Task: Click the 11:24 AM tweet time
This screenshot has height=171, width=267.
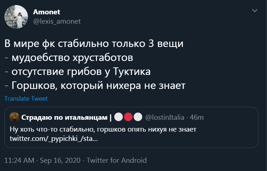Action: (x=19, y=160)
